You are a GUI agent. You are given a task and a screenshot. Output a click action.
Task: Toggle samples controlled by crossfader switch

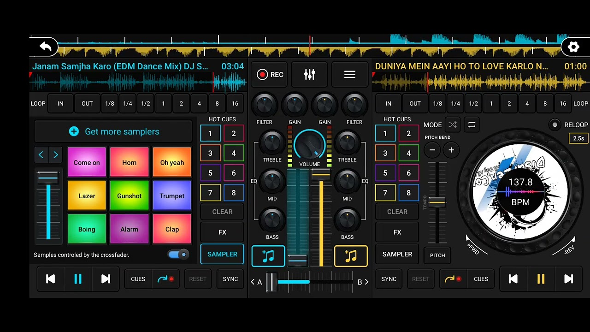[x=179, y=255]
